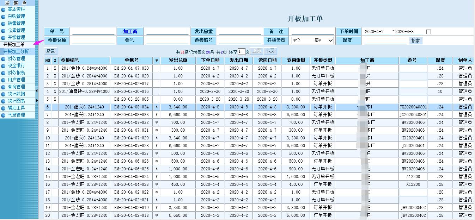Go to next page with 下页
Viewport: 475px width, 220px height.
pyautogui.click(x=270, y=51)
